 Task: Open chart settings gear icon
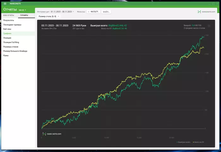[209, 26]
